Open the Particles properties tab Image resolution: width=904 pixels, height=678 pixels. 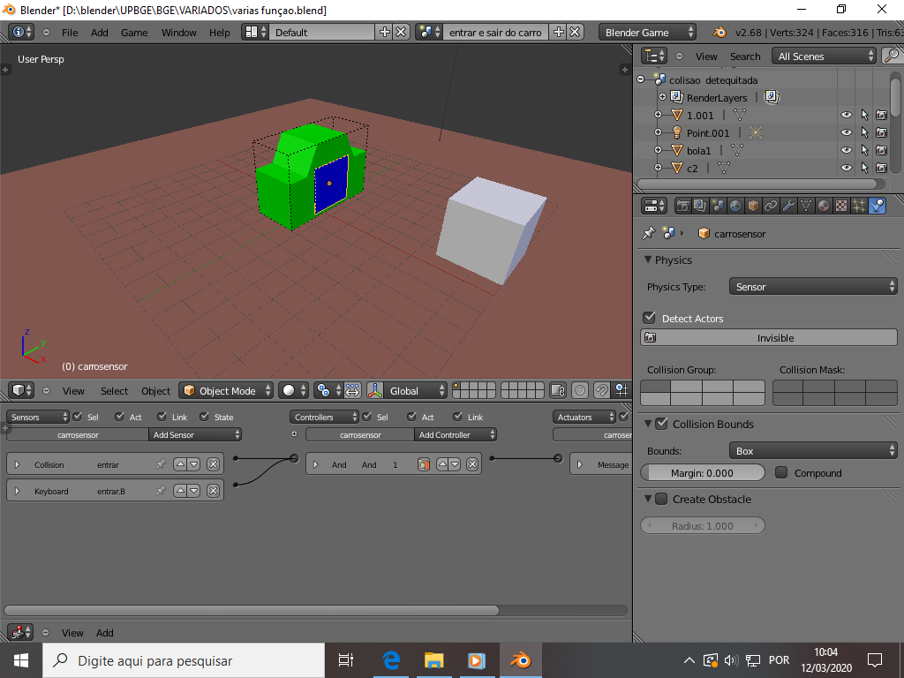(857, 206)
